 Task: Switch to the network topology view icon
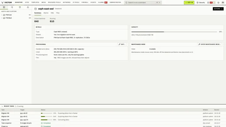pos(28,7)
